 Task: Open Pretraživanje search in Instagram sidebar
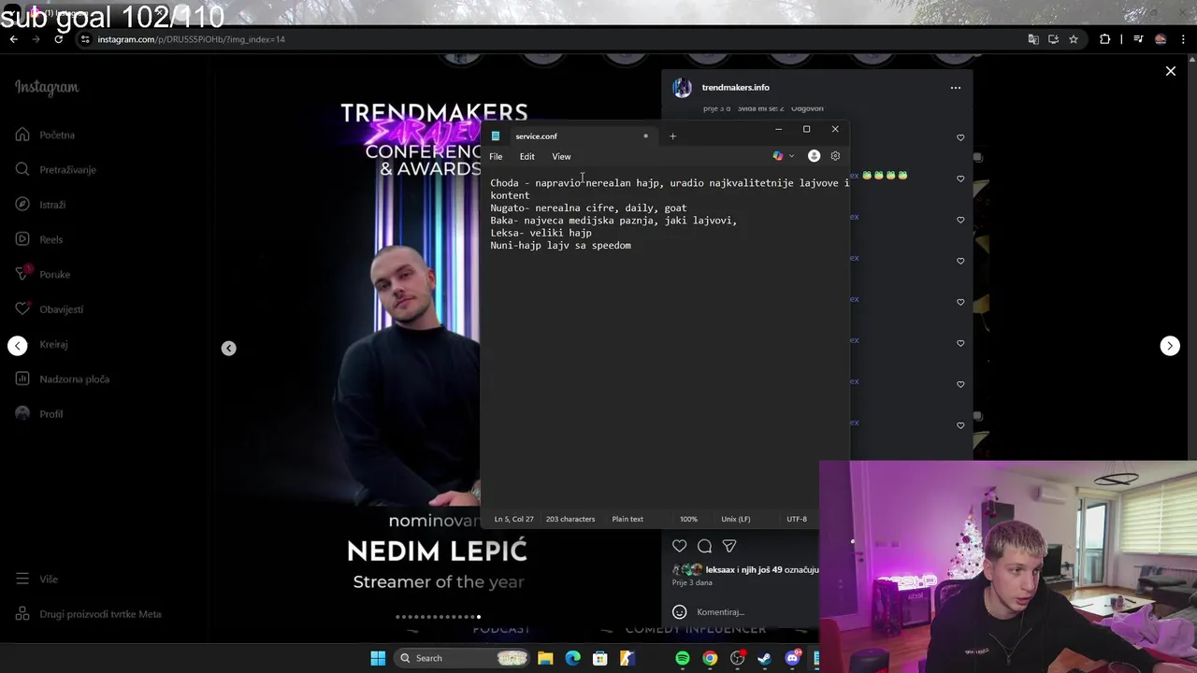click(56, 169)
